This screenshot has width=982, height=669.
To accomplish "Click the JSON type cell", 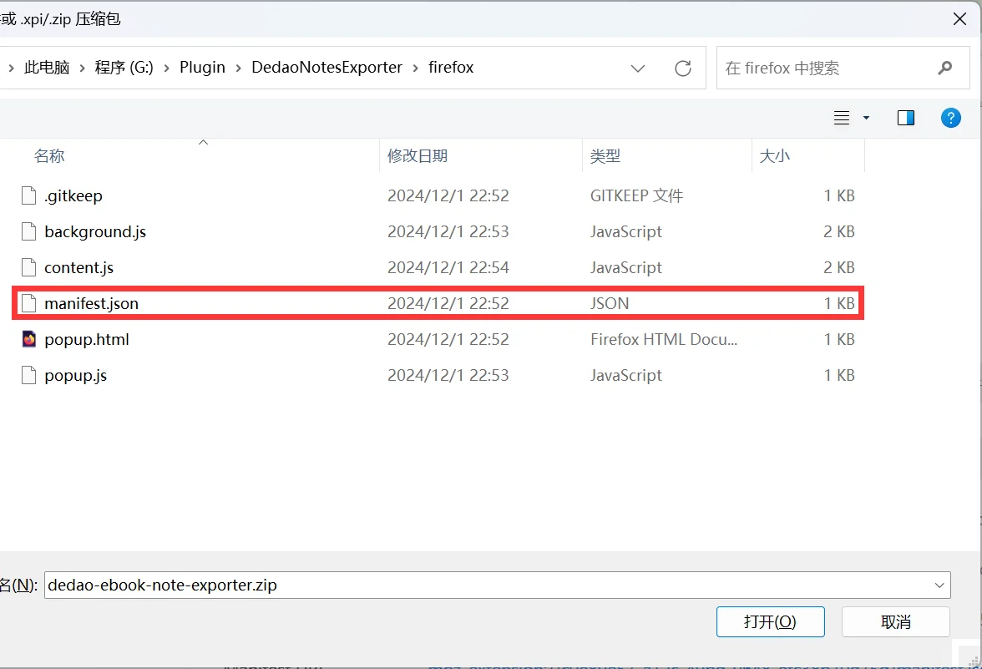I will (610, 303).
